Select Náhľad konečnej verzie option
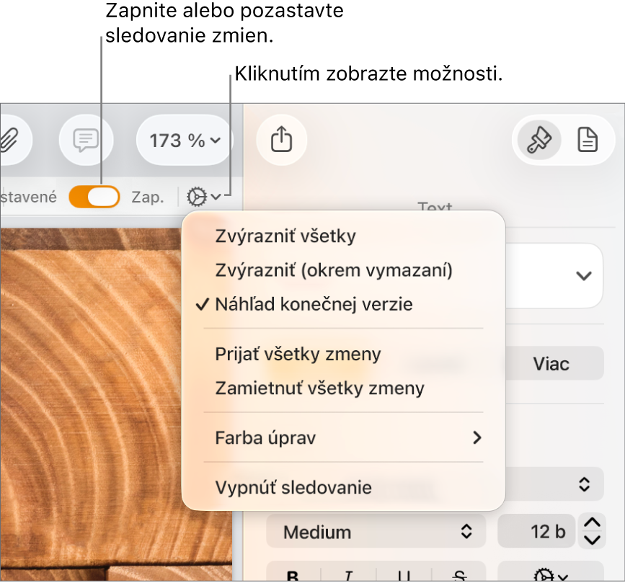The height and width of the screenshot is (583, 625). point(343,304)
